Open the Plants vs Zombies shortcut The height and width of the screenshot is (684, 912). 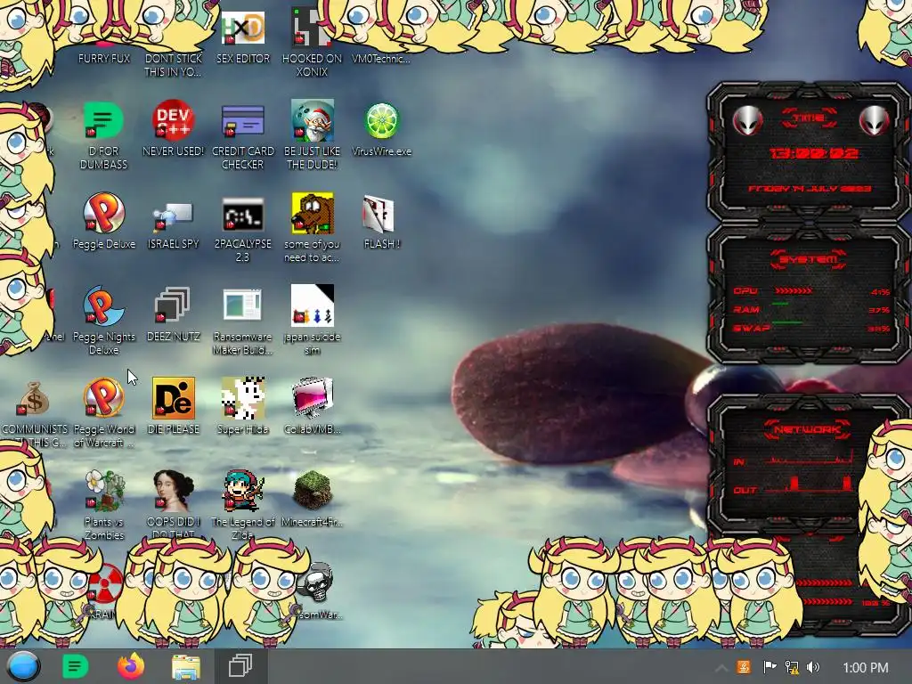(x=105, y=490)
